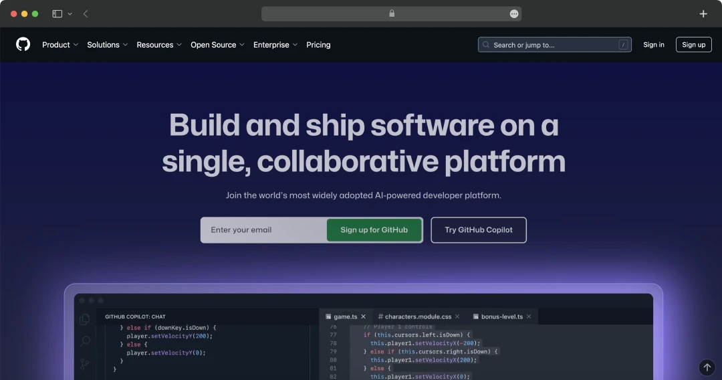
Task: Click the GITHUB COPILOT: CHAT panel title
Action: pos(135,316)
